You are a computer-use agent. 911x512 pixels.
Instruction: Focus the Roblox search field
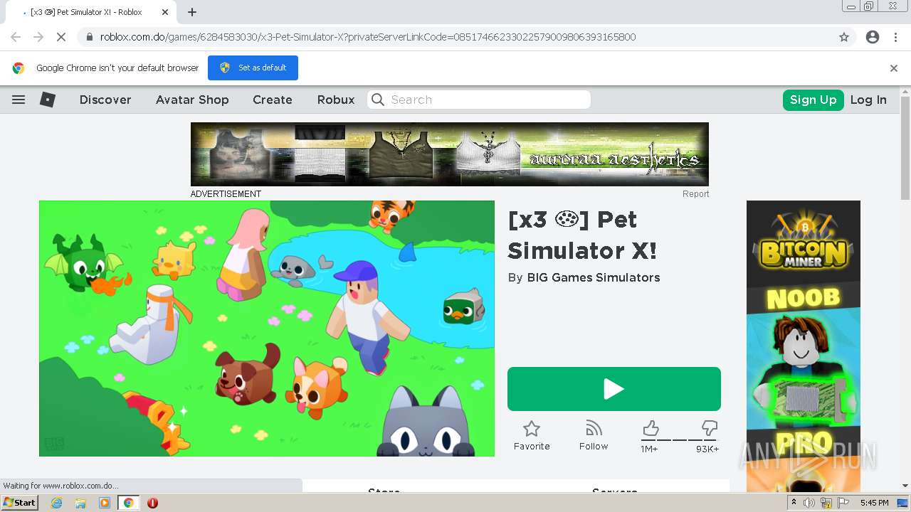[x=479, y=100]
